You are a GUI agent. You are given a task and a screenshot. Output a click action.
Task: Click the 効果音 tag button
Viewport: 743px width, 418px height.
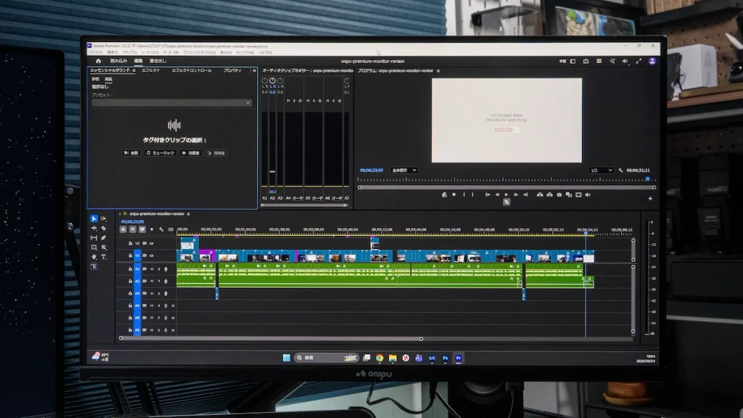pyautogui.click(x=191, y=153)
